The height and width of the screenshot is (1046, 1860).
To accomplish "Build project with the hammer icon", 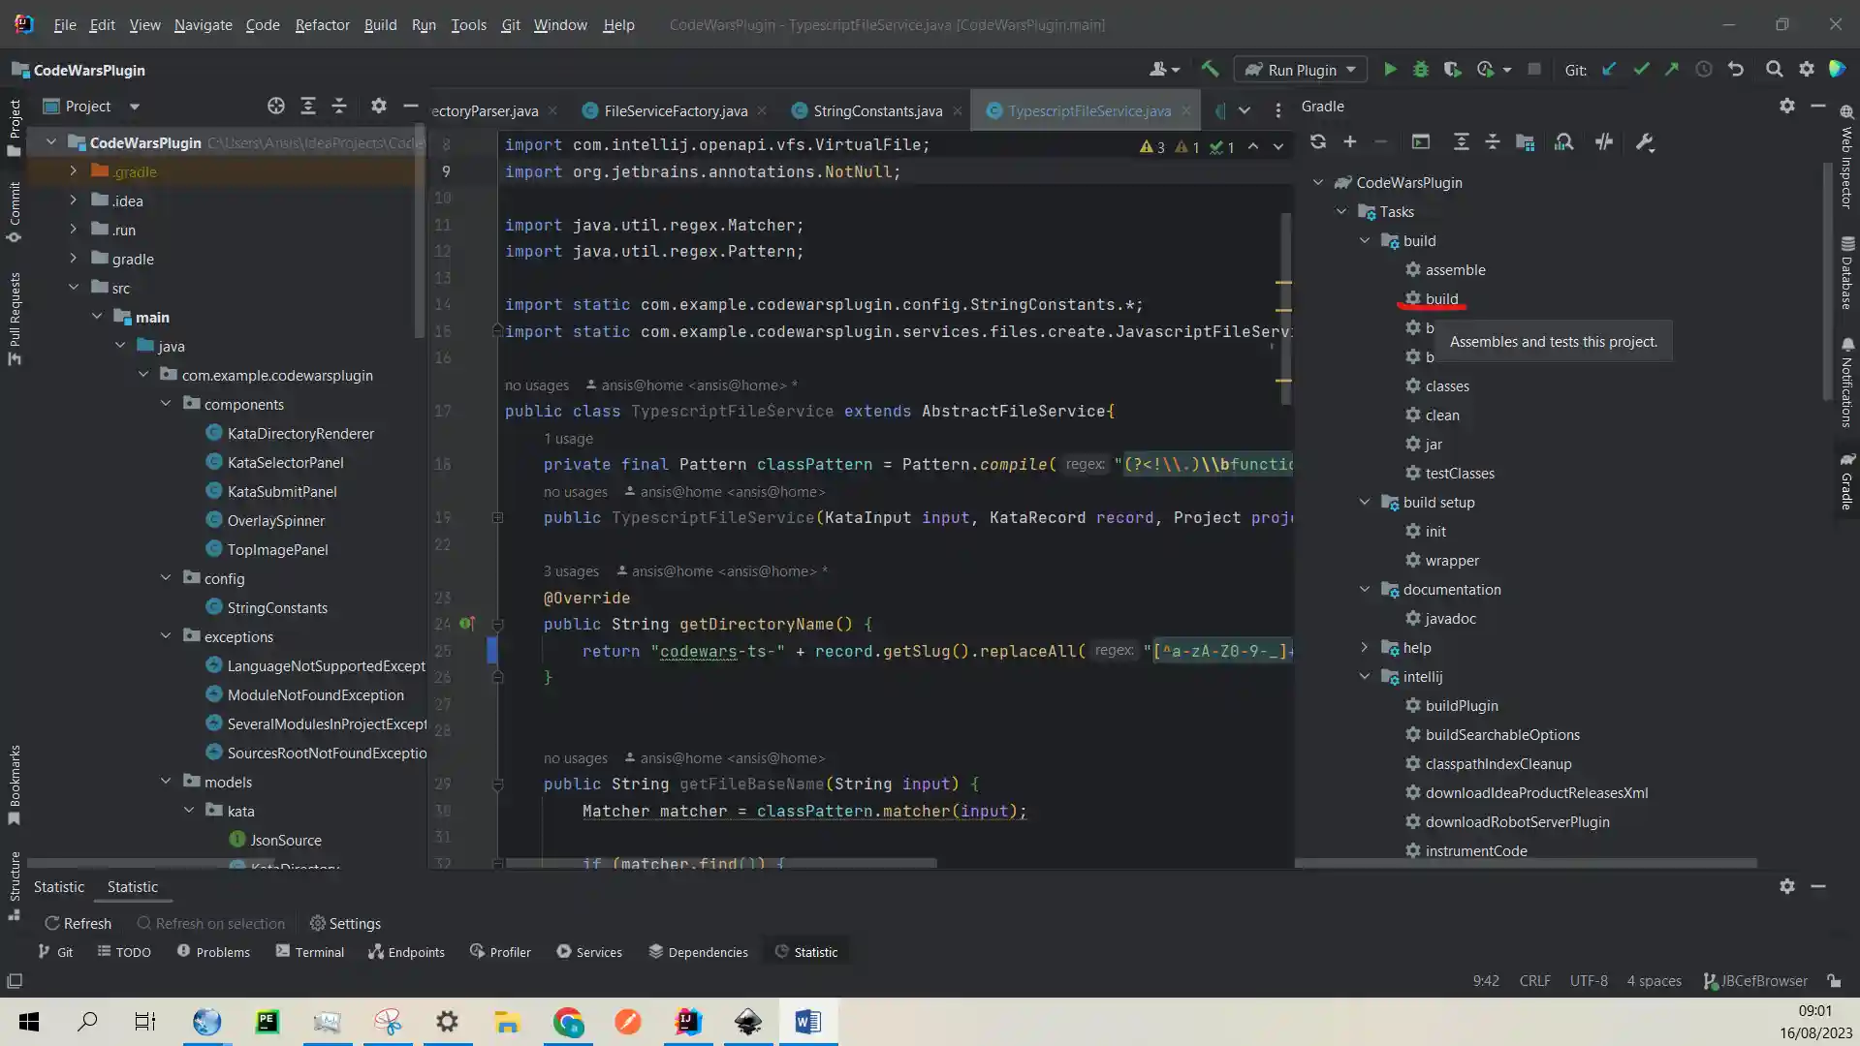I will tap(1210, 70).
